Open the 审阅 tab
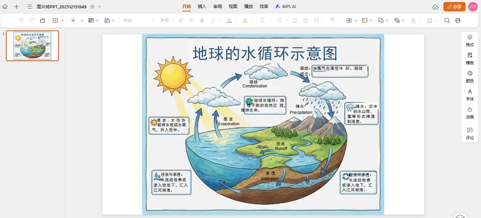The height and width of the screenshot is (218, 481). click(x=218, y=6)
